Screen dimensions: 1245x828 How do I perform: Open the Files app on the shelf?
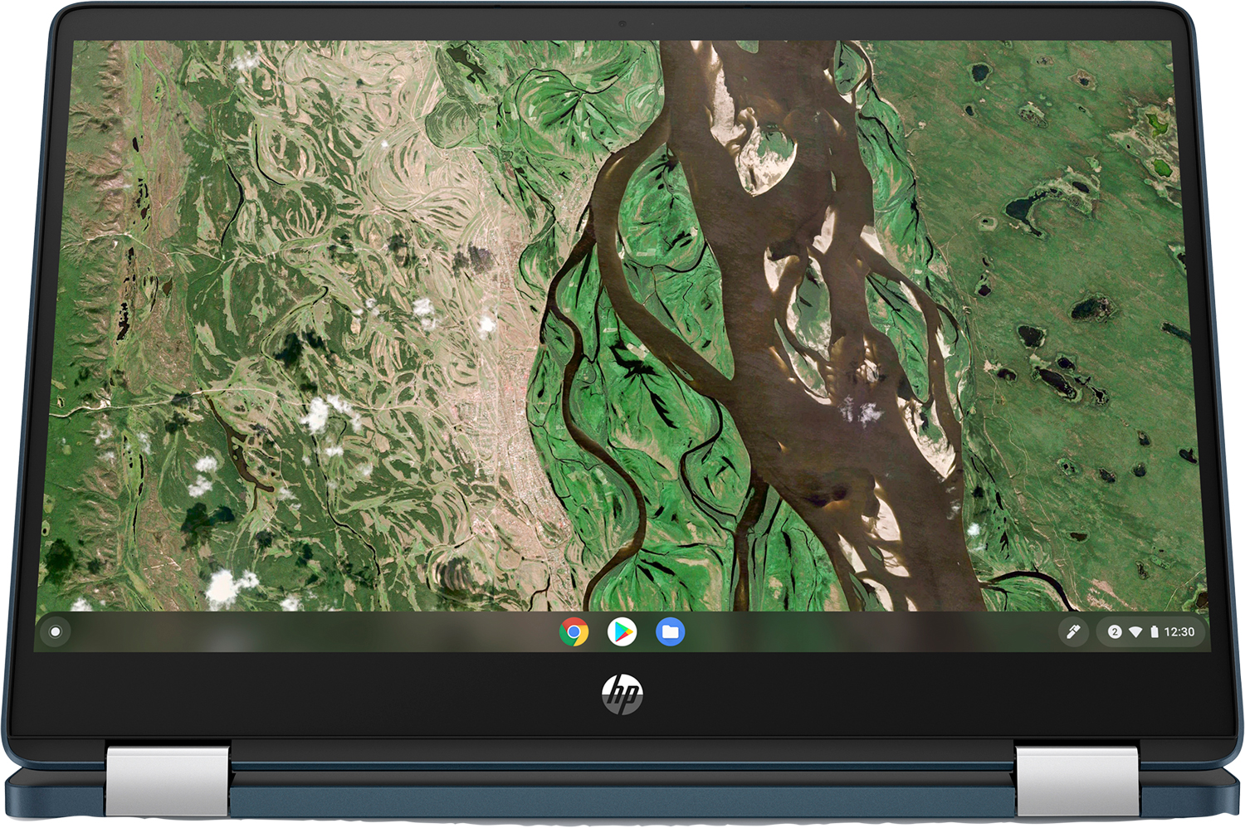coord(670,632)
